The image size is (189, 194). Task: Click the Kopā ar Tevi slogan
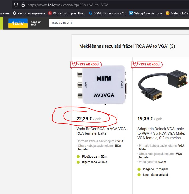(36, 23)
